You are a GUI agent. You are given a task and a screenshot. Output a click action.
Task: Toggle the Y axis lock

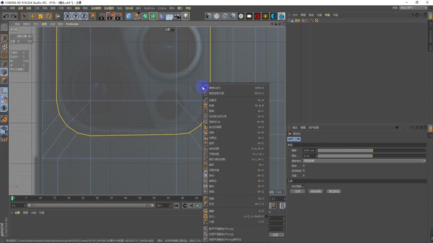(75, 16)
